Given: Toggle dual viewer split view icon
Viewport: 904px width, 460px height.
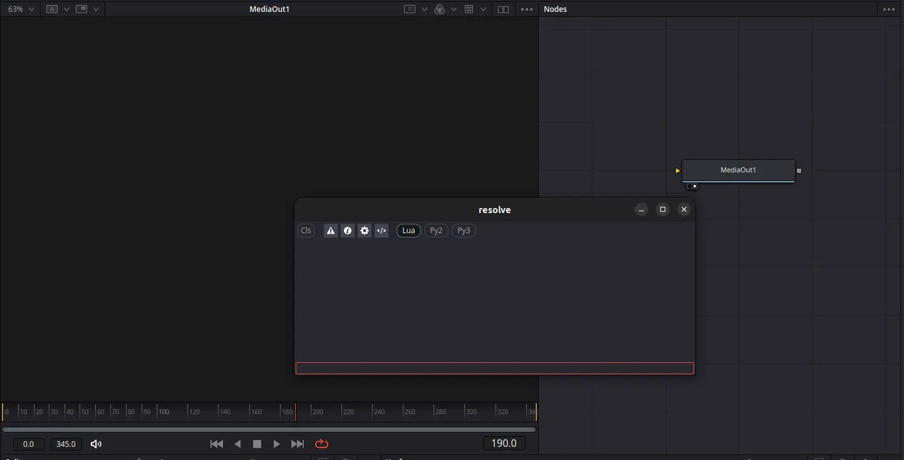Looking at the screenshot, I should pos(503,9).
